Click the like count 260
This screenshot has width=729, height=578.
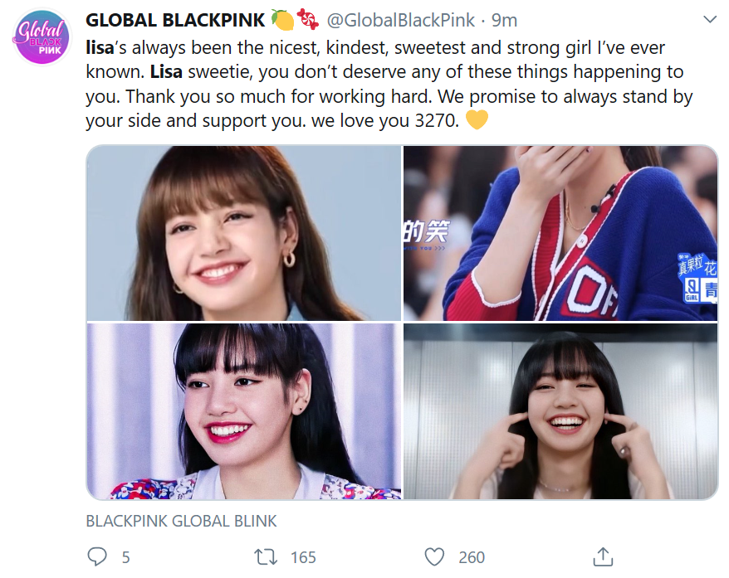(x=472, y=557)
